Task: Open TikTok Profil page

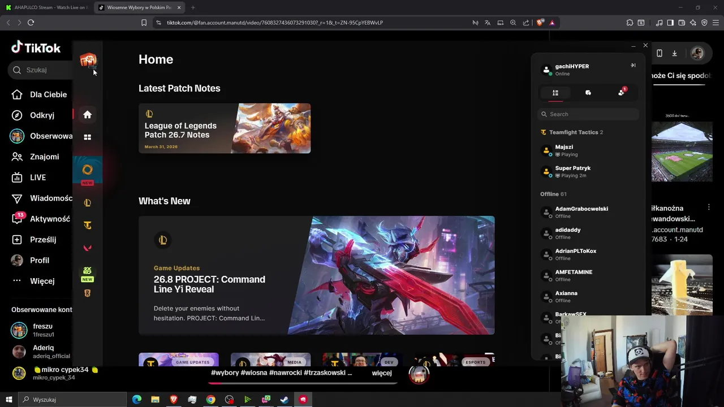Action: click(32, 260)
